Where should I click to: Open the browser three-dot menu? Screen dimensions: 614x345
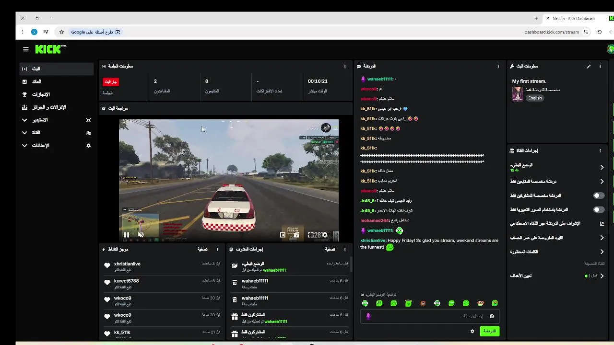point(23,32)
